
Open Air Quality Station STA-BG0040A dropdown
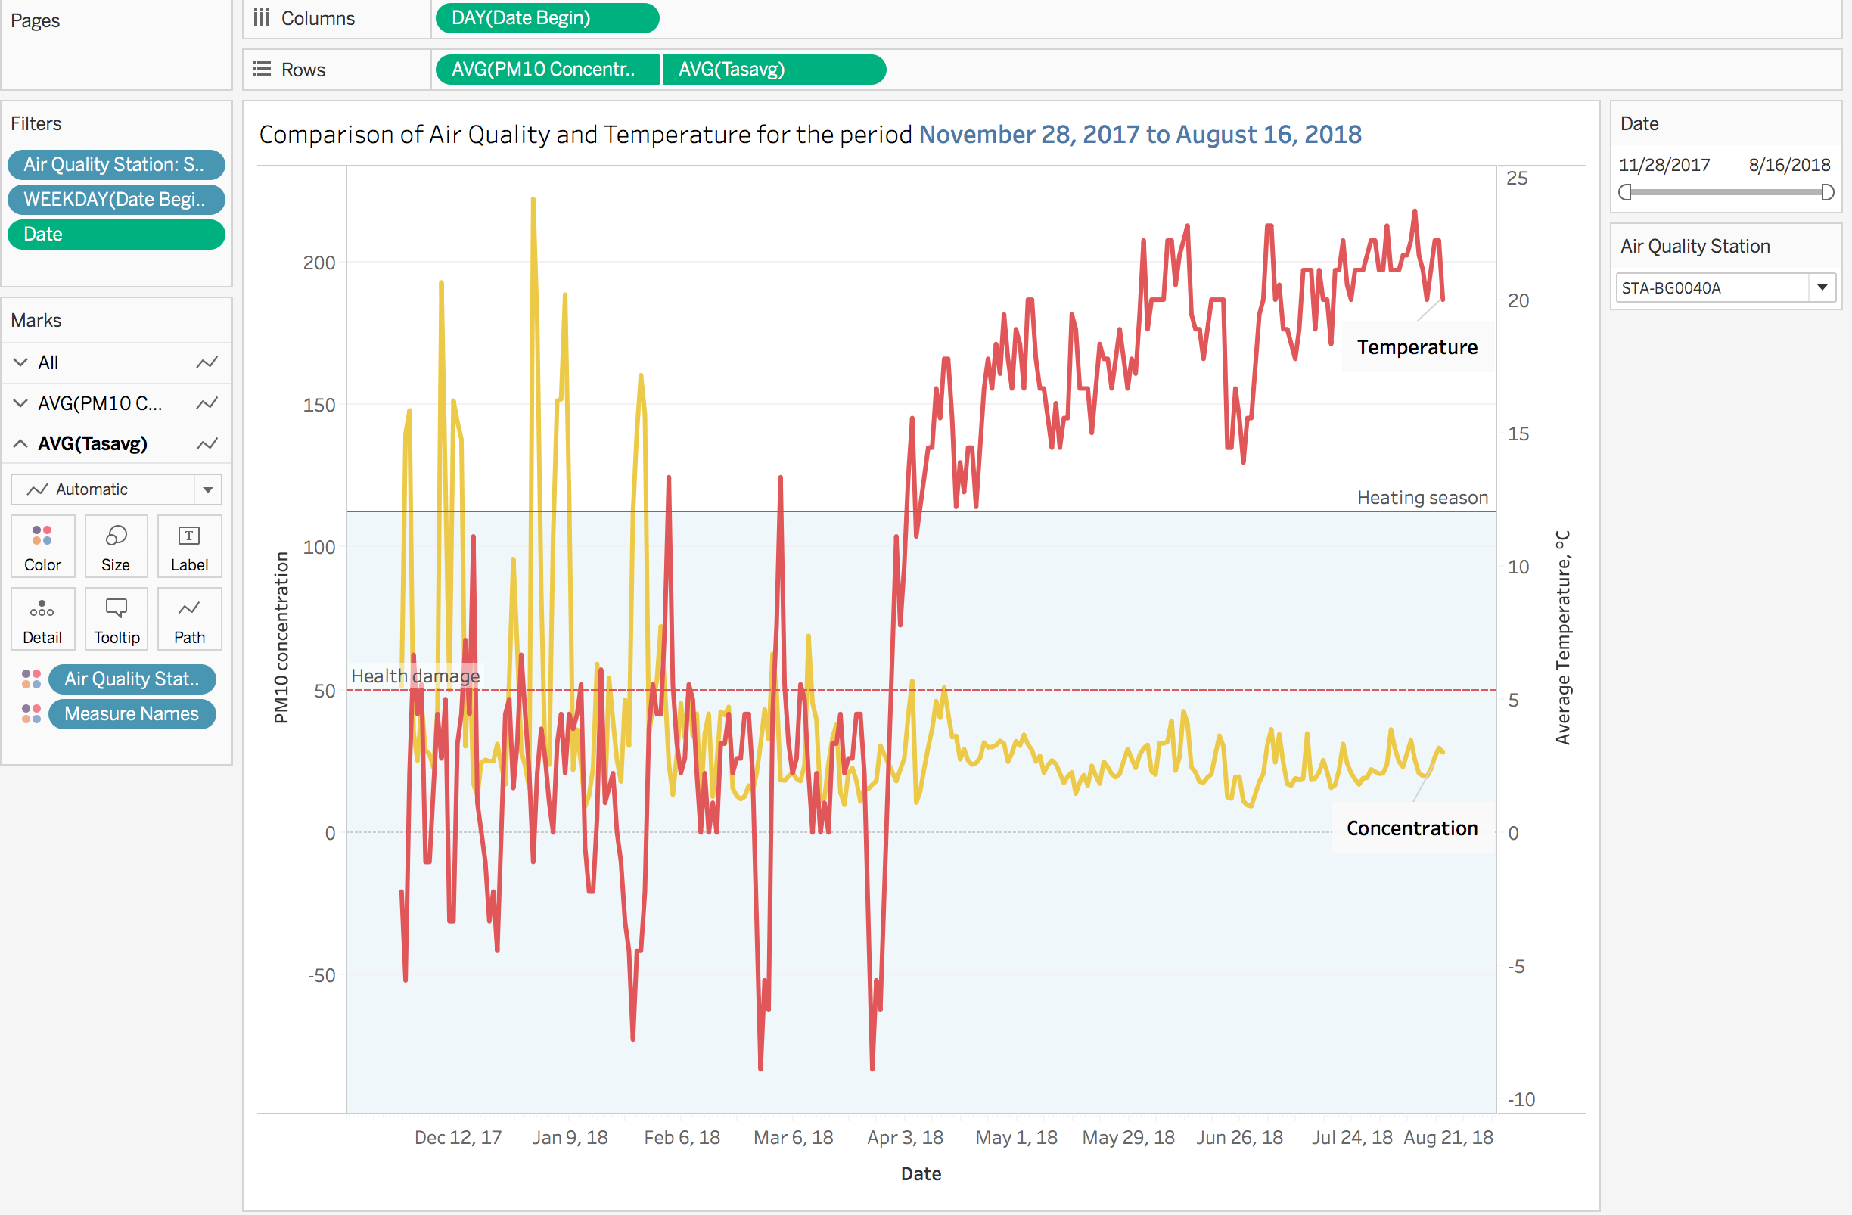(x=1726, y=288)
